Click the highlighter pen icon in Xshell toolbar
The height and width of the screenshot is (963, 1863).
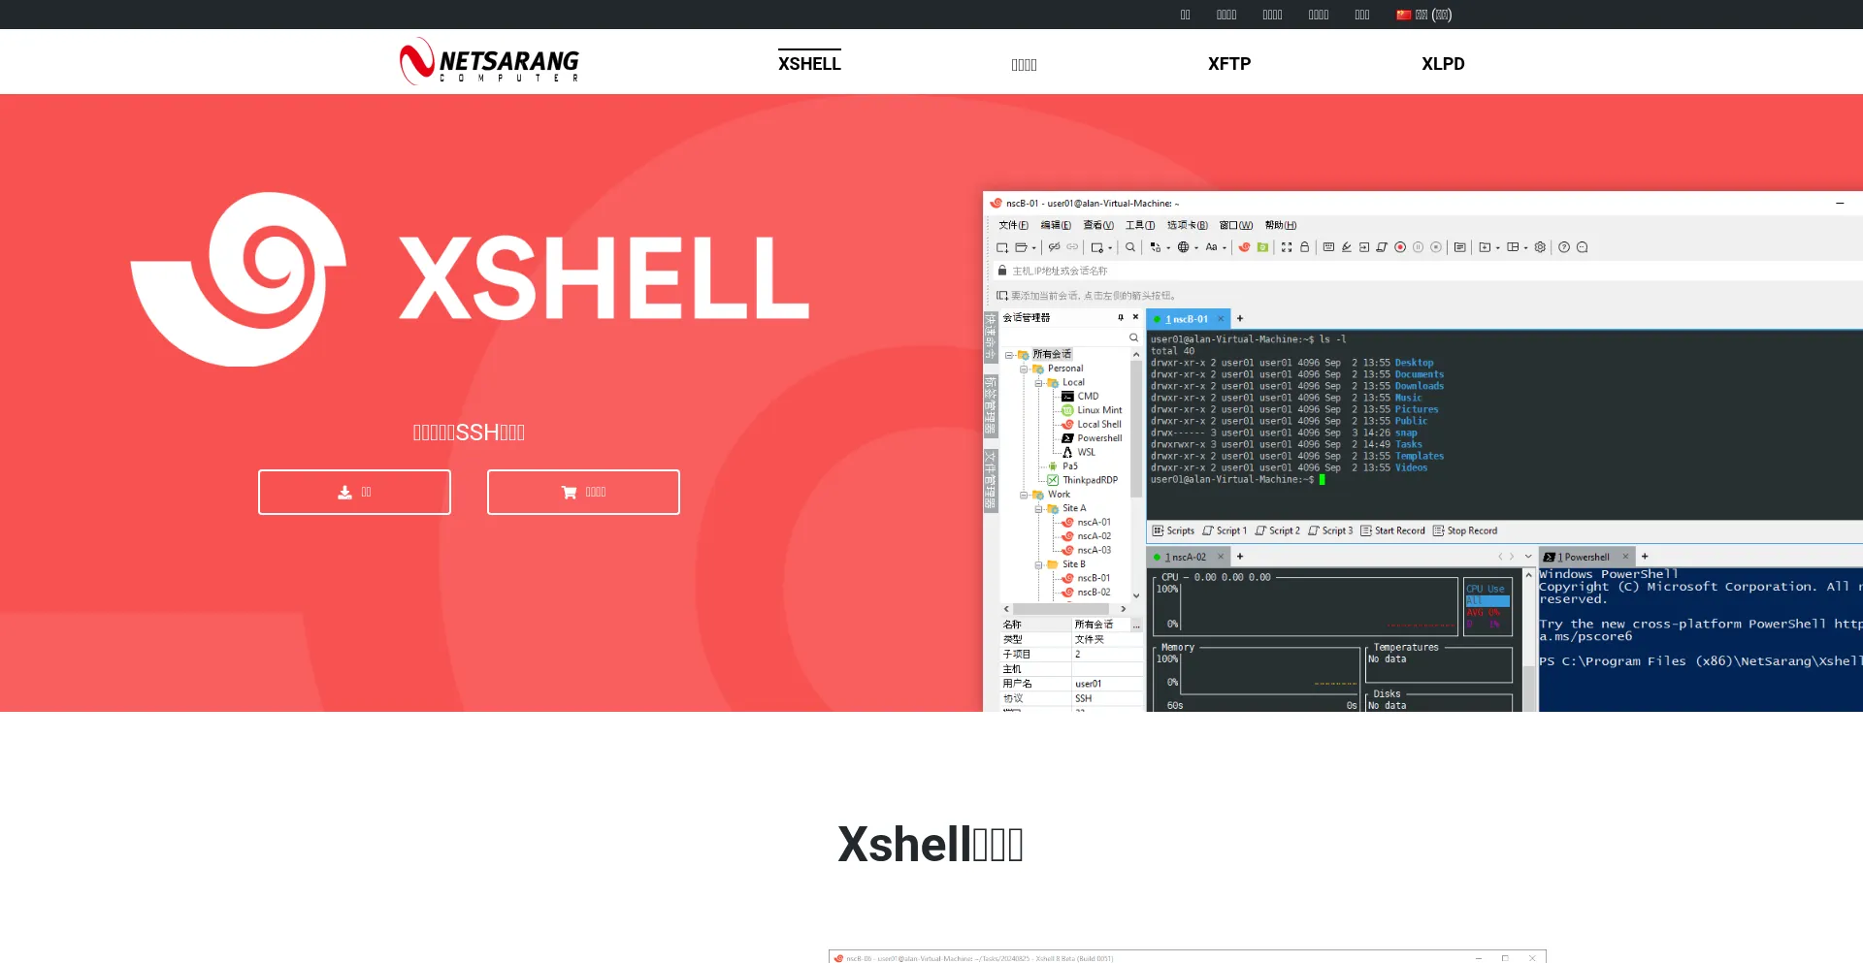1347,247
